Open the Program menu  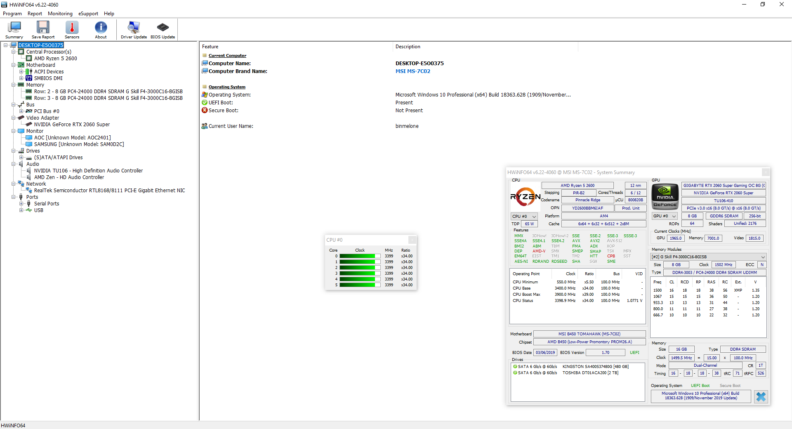point(12,14)
